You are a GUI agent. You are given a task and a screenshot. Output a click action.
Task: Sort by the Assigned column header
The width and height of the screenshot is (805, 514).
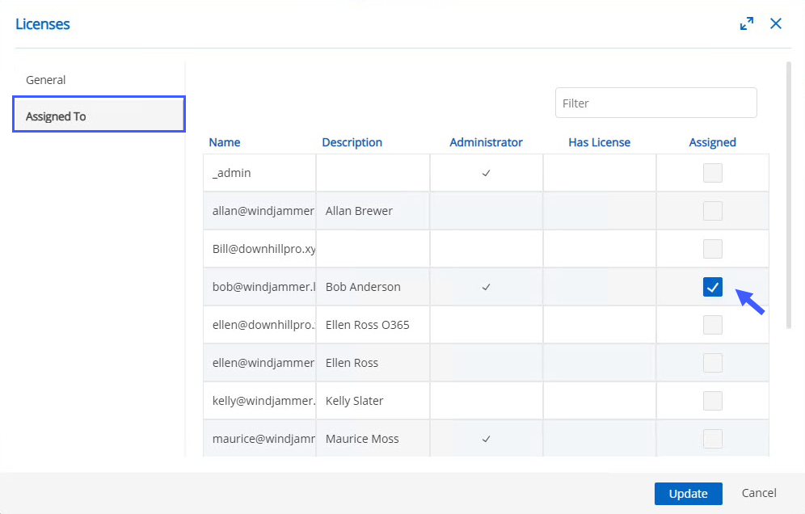(x=712, y=142)
